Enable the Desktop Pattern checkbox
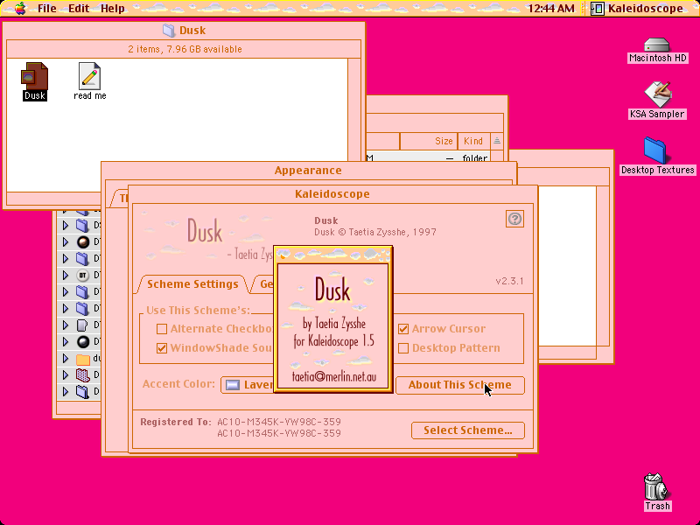Viewport: 700px width, 525px height. [x=403, y=348]
